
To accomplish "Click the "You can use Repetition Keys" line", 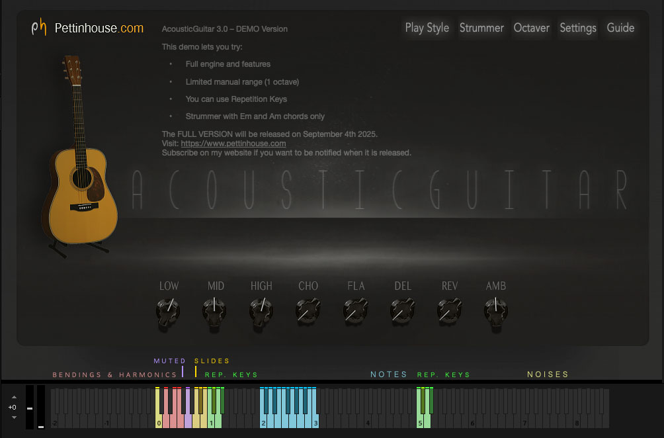I will (236, 99).
